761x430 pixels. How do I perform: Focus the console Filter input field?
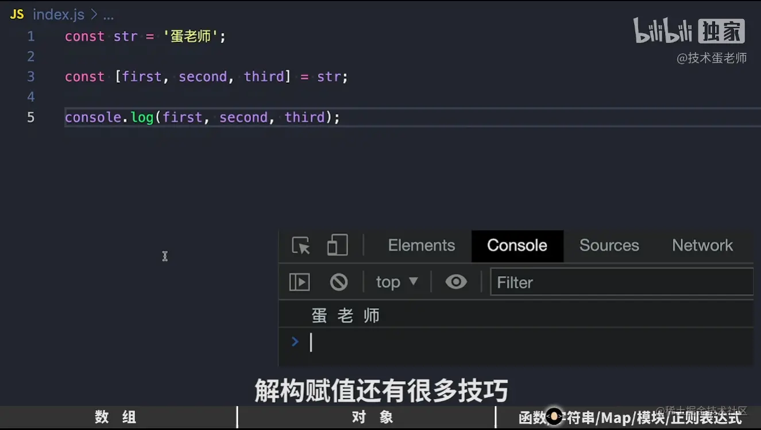pos(621,282)
